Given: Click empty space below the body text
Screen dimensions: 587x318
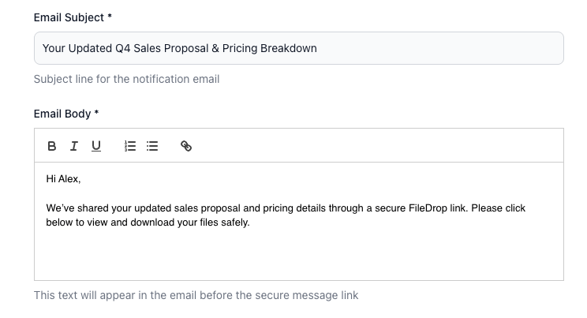Looking at the screenshot, I should pos(298,256).
